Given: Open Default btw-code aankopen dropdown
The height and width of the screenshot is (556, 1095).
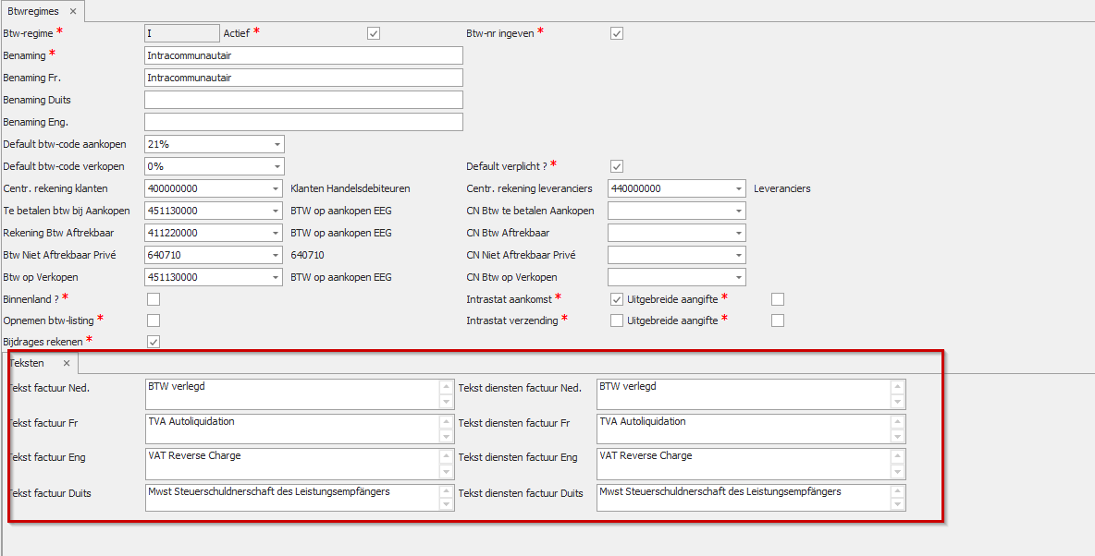Looking at the screenshot, I should tap(277, 144).
